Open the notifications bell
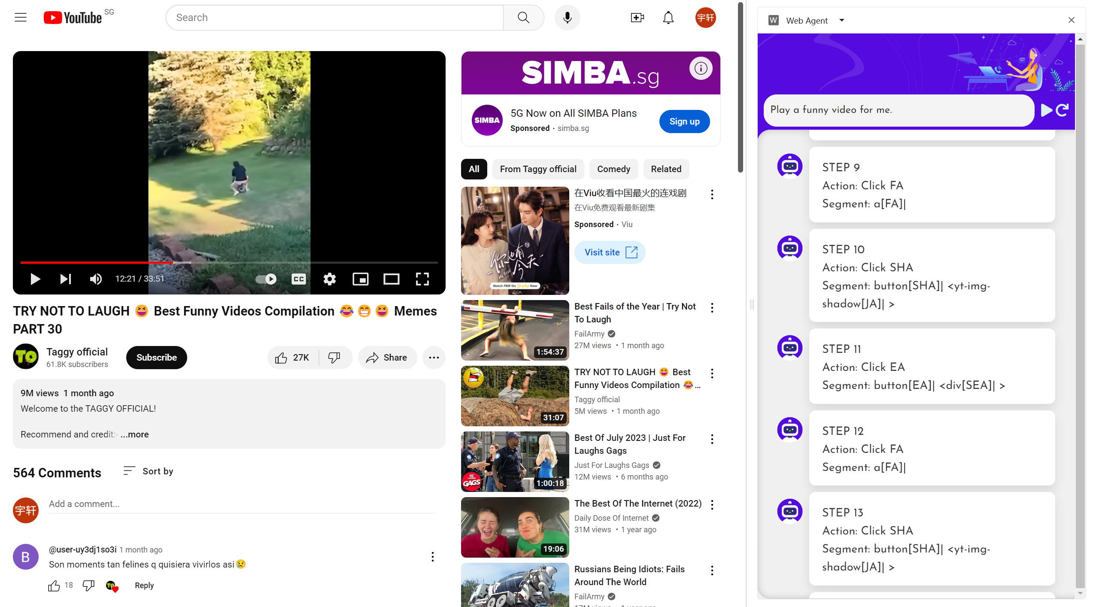Image resolution: width=1096 pixels, height=607 pixels. point(668,18)
